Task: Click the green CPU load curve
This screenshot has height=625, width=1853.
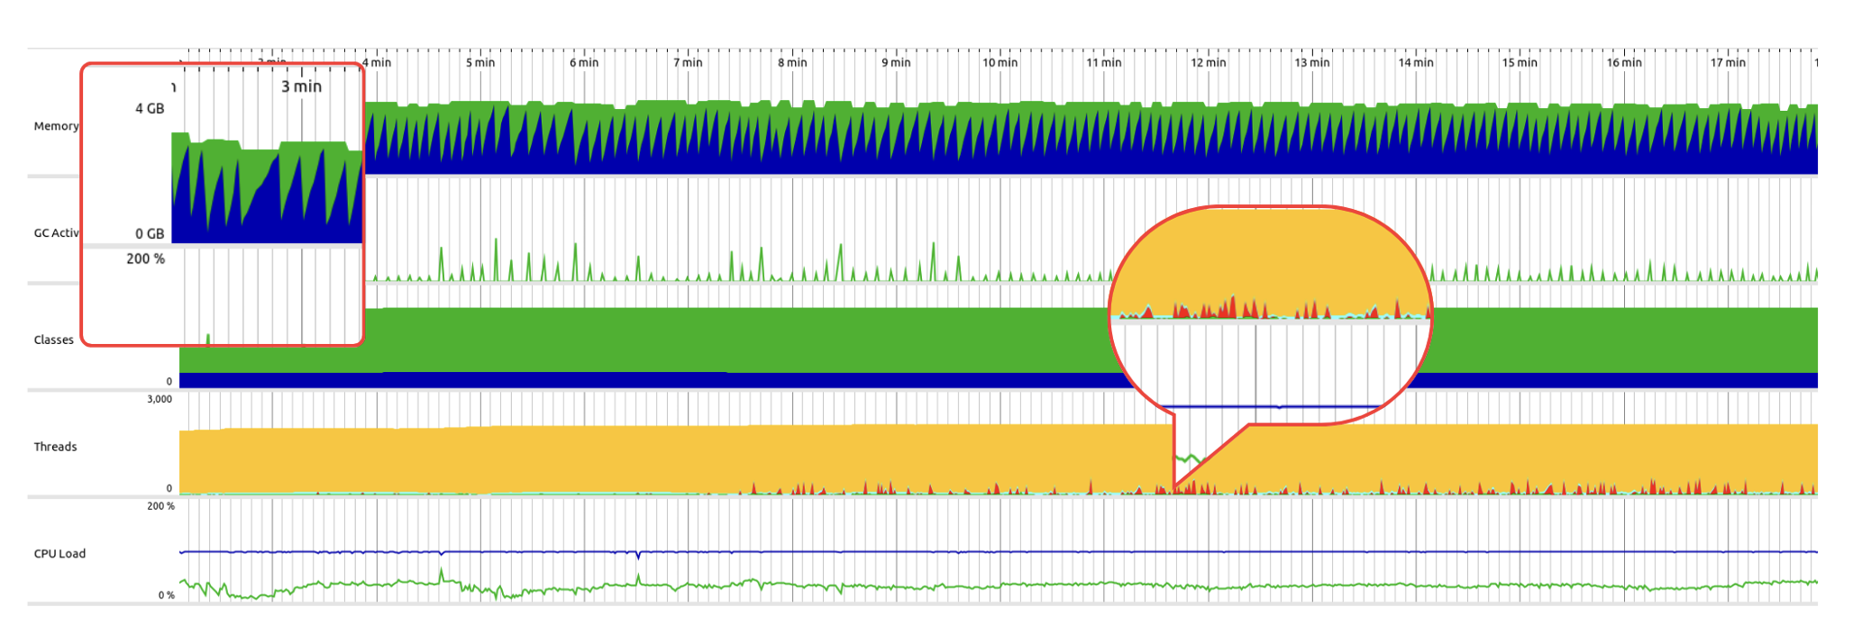Action: [999, 586]
